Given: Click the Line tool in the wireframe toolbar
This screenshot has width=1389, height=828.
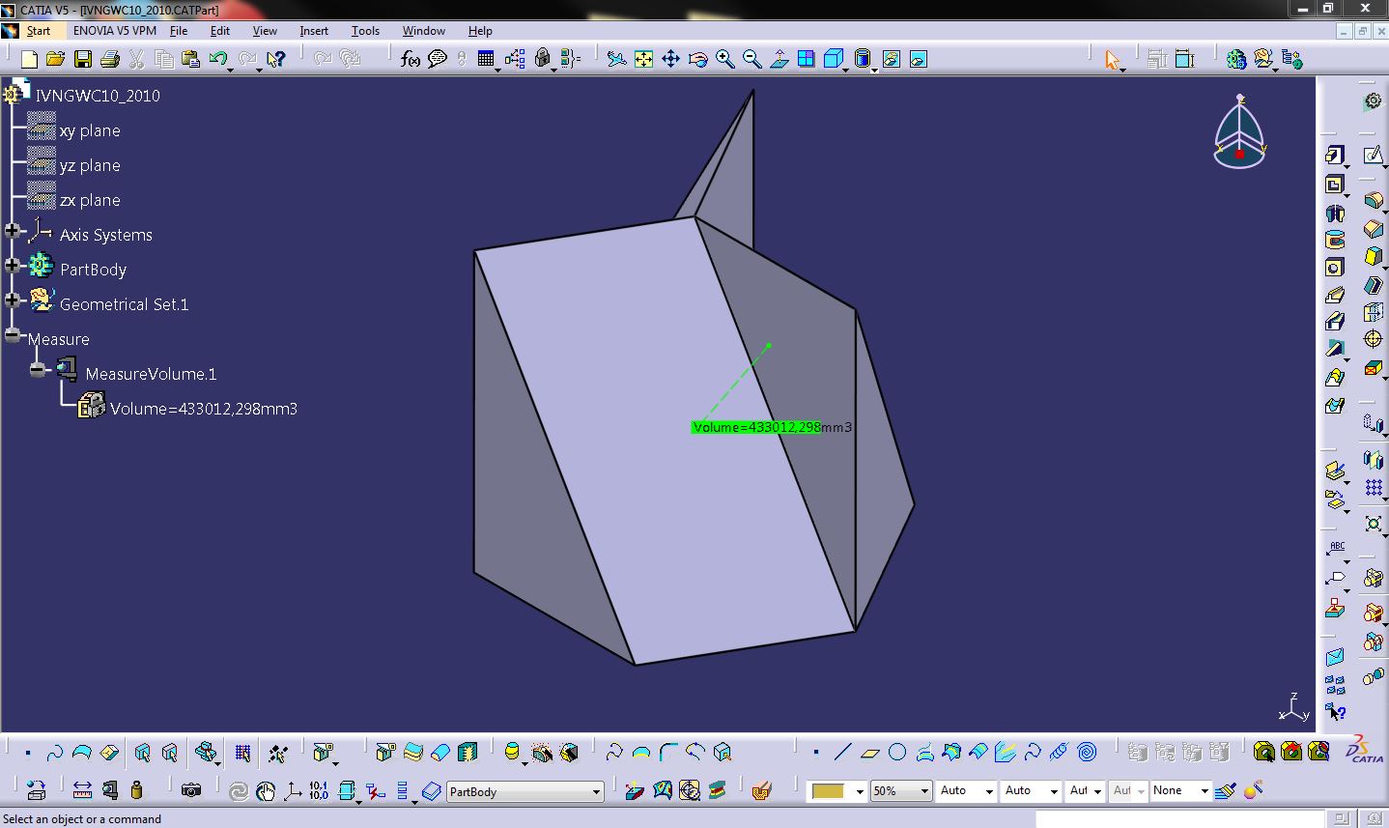Looking at the screenshot, I should point(843,752).
